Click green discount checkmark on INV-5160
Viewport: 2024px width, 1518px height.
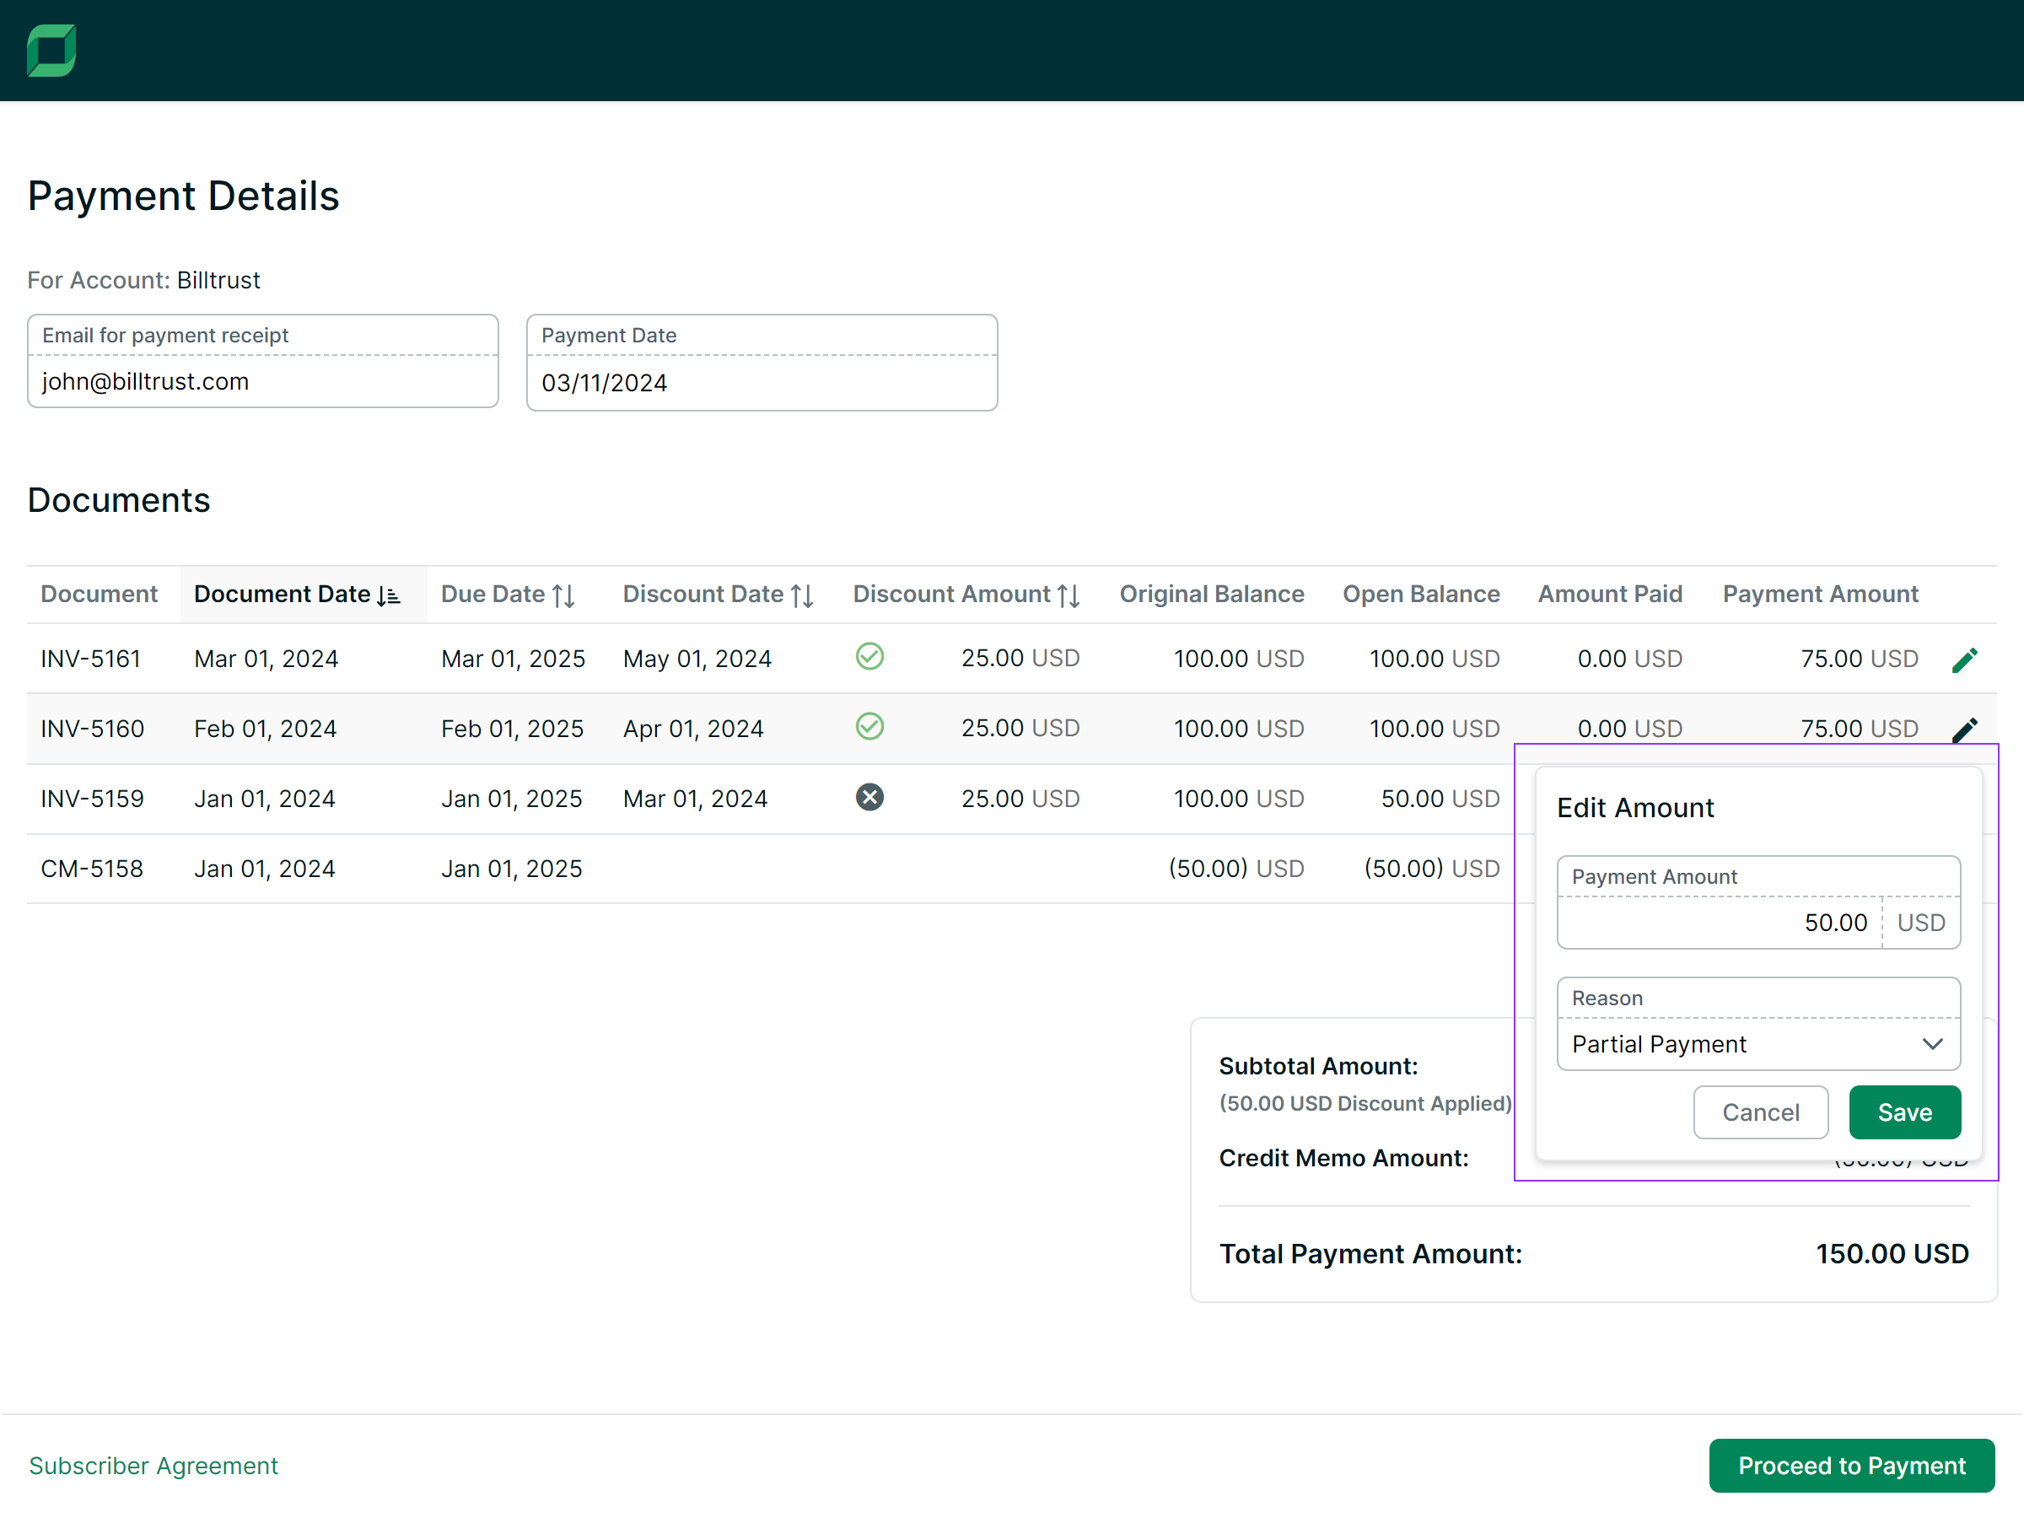[x=869, y=728]
